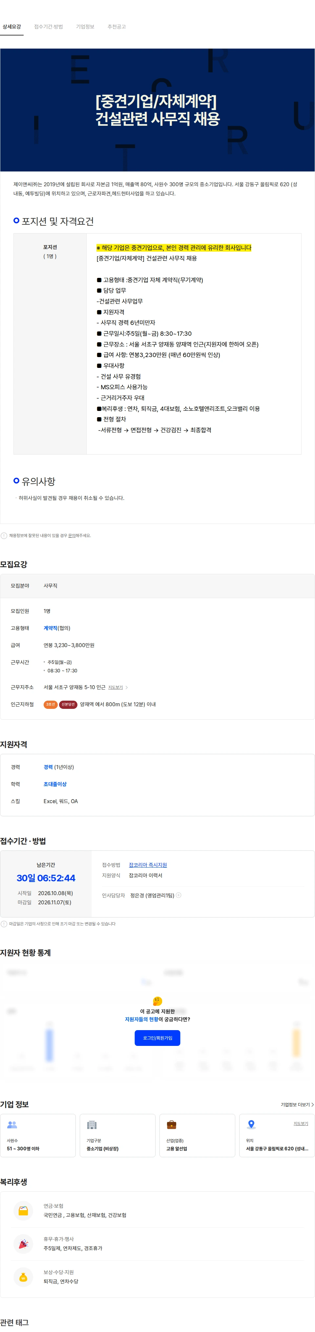
Task: Click the 잡코리아 이력서 application form text
Action: (x=145, y=875)
